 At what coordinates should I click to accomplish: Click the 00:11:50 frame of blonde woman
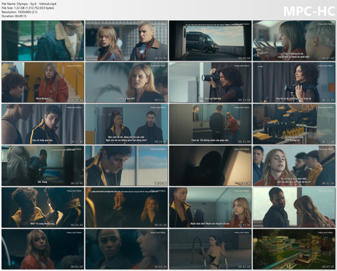[x=127, y=82]
